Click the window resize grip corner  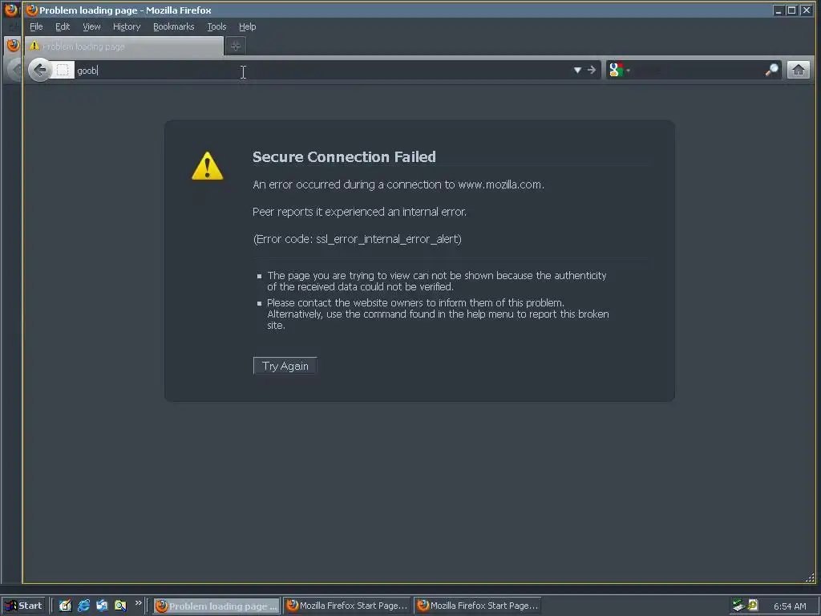[x=810, y=577]
